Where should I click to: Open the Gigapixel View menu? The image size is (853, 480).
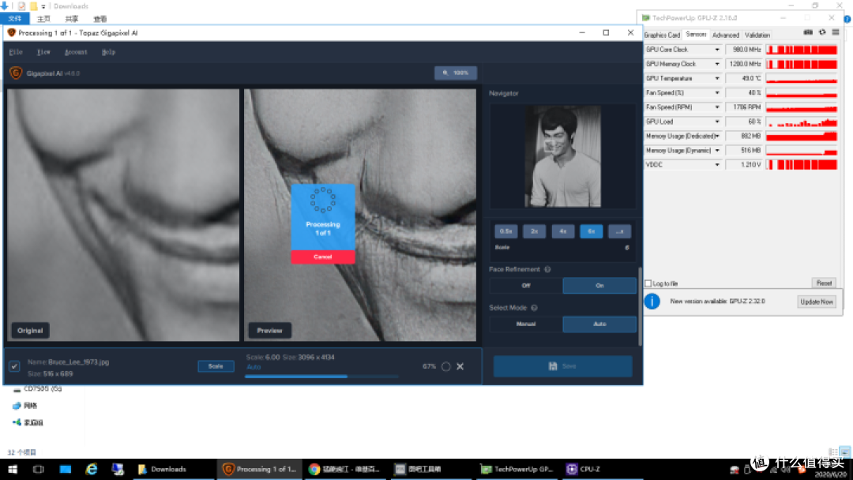[x=43, y=52]
